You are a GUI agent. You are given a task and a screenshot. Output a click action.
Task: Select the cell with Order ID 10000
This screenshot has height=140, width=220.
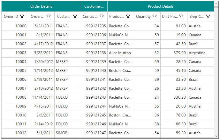tap(15, 26)
